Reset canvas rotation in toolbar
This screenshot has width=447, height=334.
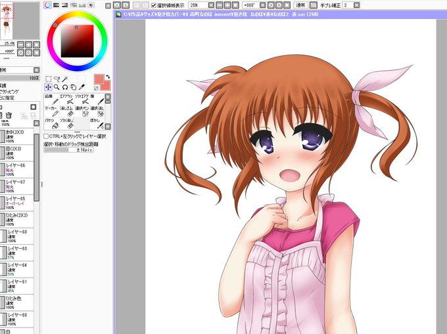(287, 5)
